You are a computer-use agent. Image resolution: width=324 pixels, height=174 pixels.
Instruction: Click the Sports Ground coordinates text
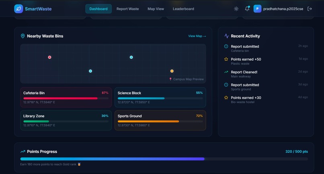point(134,125)
